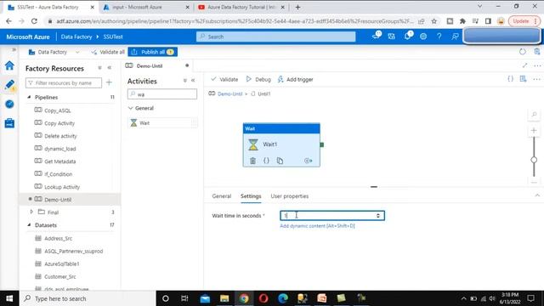Collapse General activities group

pos(131,108)
